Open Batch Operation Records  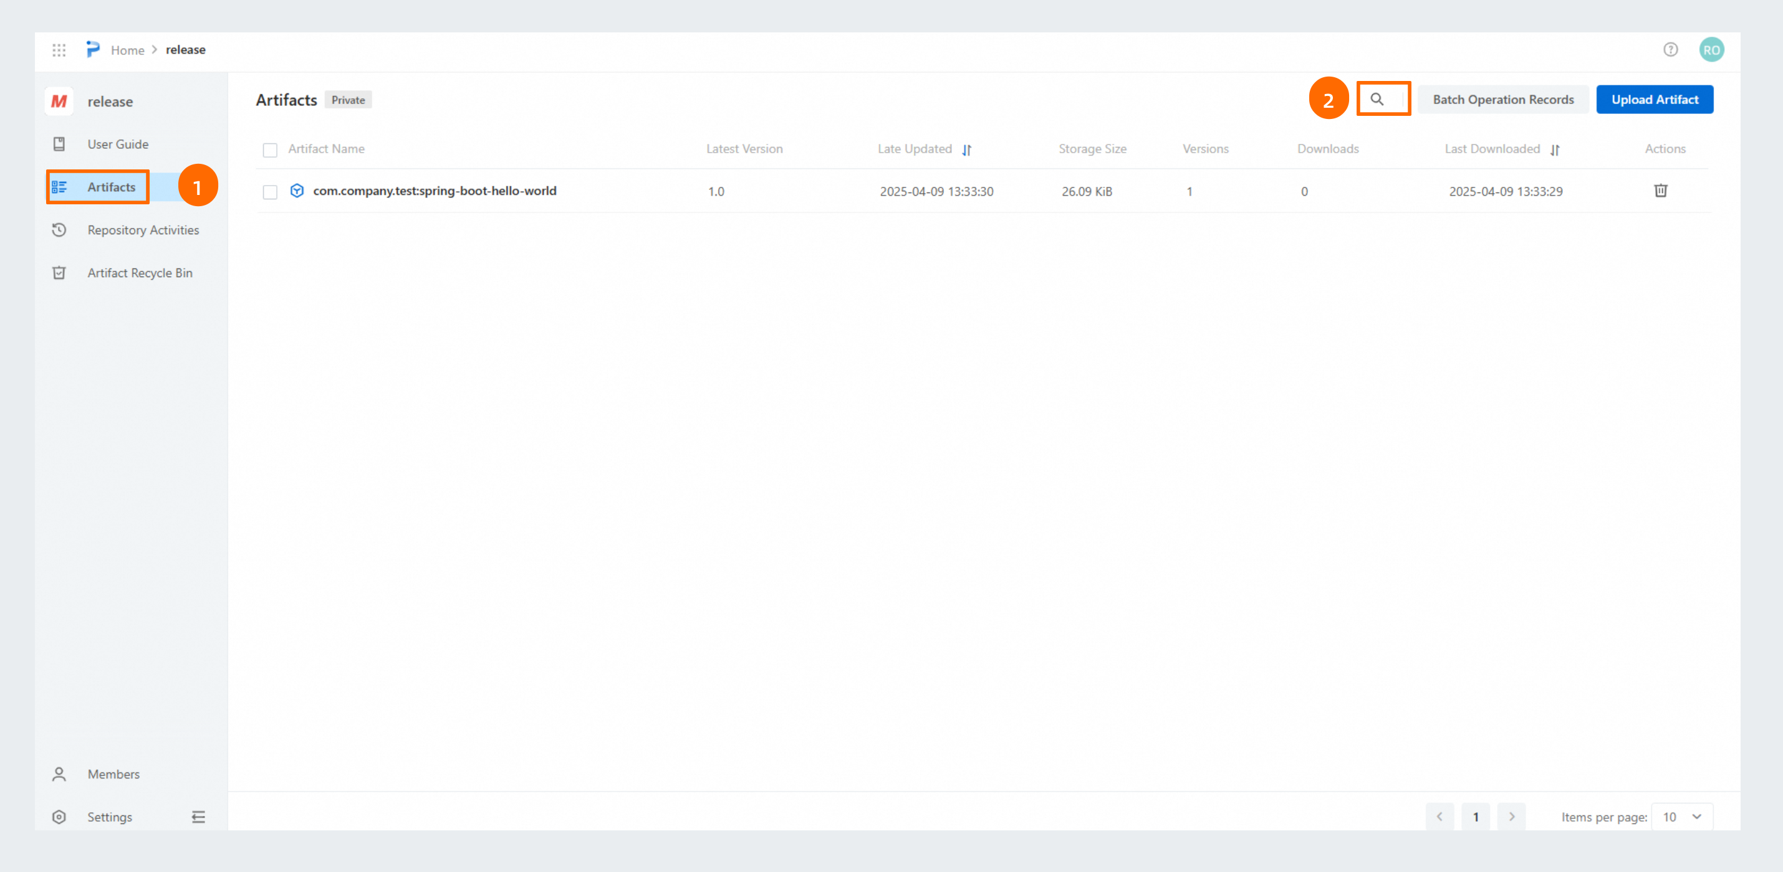click(x=1502, y=100)
